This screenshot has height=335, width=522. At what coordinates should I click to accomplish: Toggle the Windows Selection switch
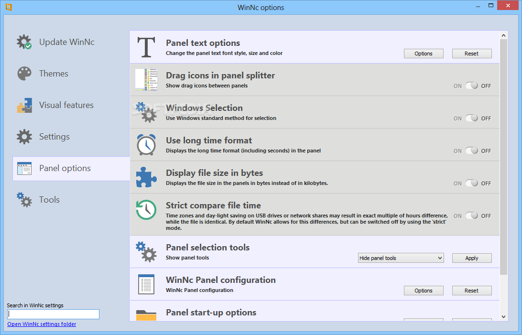[x=472, y=118]
